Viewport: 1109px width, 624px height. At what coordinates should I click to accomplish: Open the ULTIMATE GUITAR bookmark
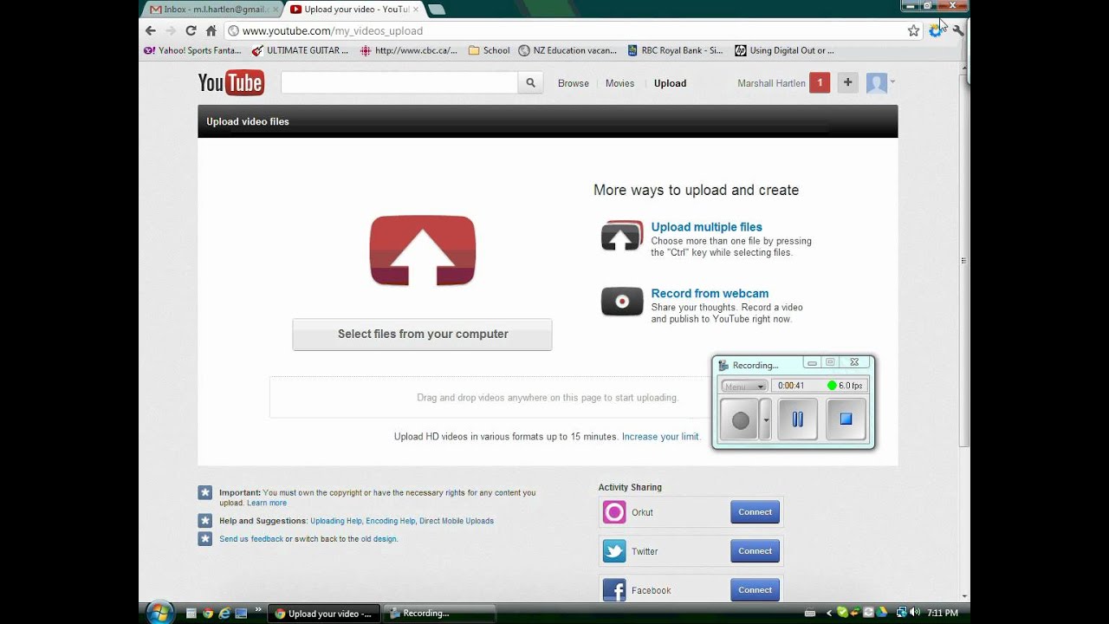(300, 50)
